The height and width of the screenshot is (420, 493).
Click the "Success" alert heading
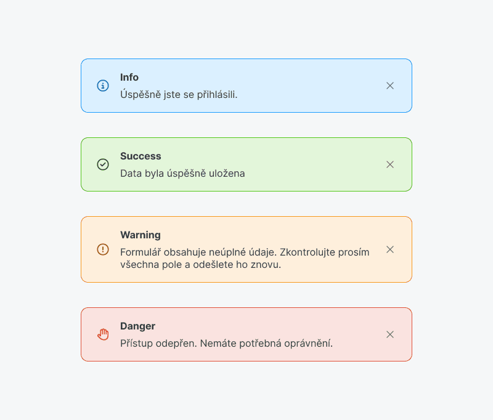click(x=141, y=156)
